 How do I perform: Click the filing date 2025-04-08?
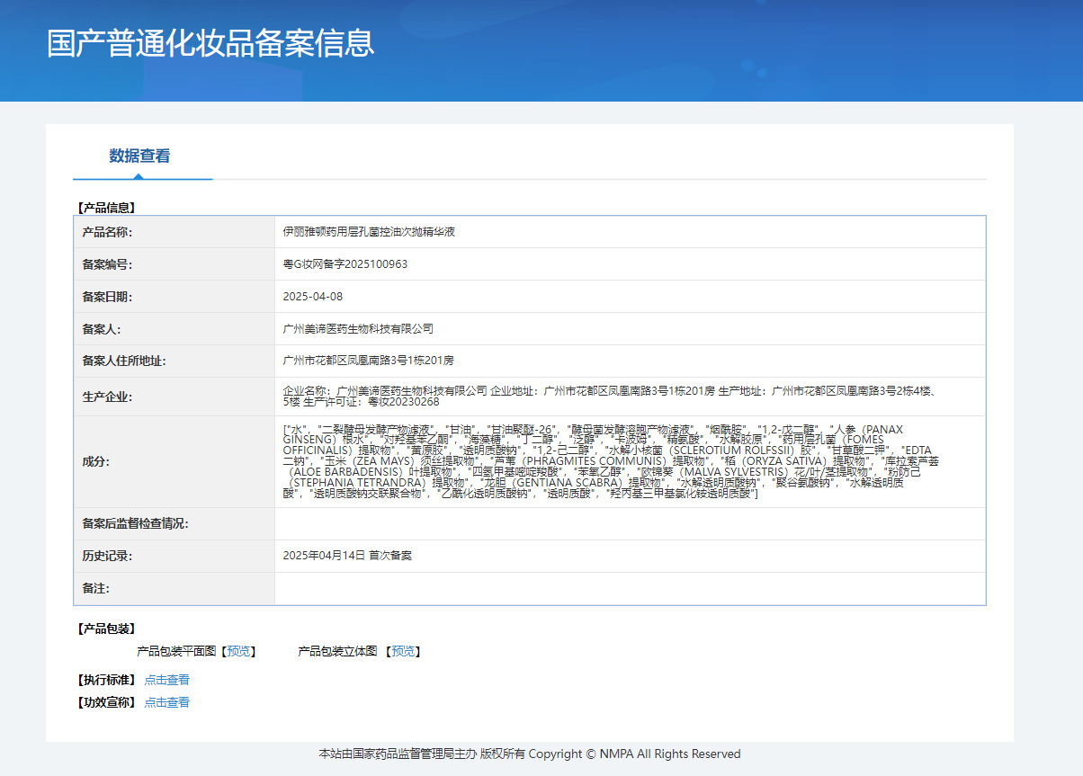(312, 297)
